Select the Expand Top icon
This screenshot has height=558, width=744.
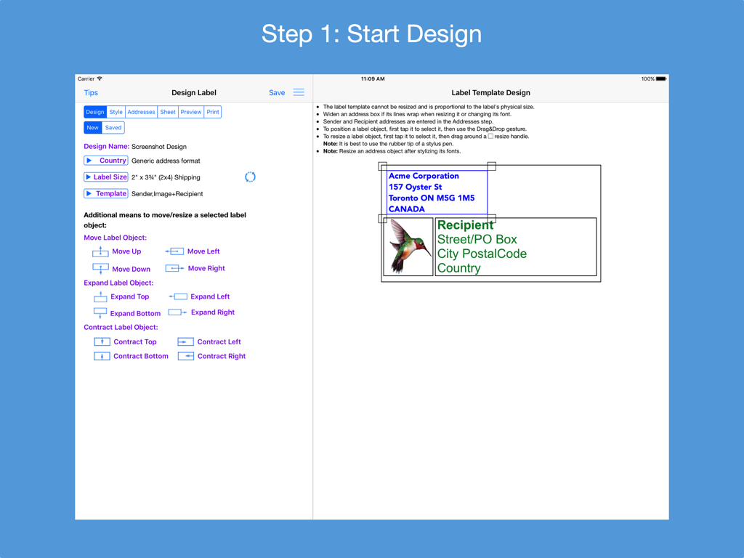pos(100,296)
